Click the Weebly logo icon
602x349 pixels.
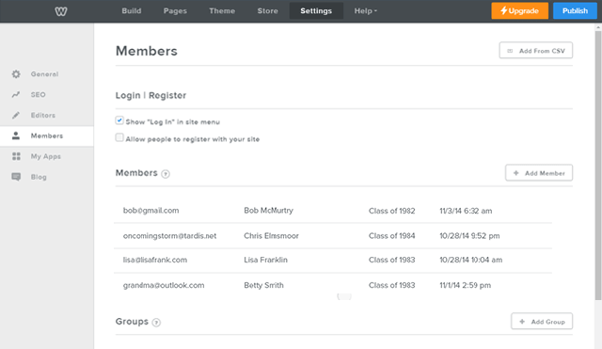(61, 11)
